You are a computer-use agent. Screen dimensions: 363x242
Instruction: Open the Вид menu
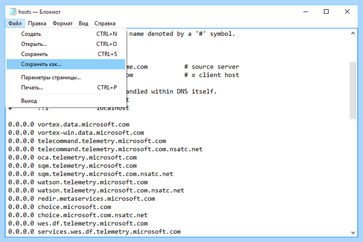click(83, 24)
